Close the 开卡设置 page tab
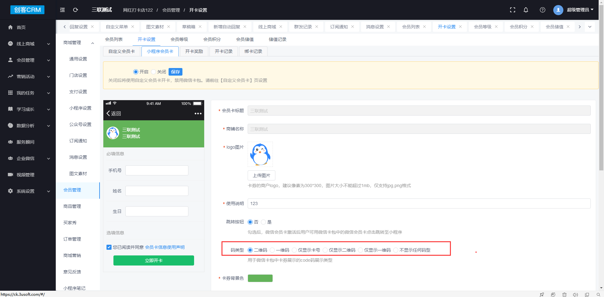Image resolution: width=604 pixels, height=297 pixels. click(460, 27)
